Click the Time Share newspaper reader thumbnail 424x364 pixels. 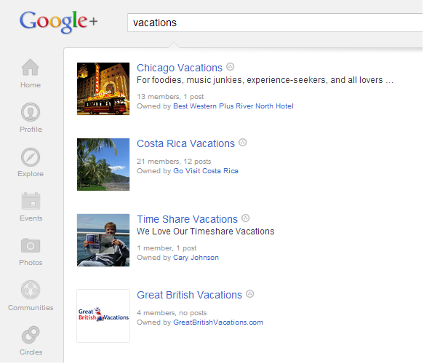(x=103, y=240)
